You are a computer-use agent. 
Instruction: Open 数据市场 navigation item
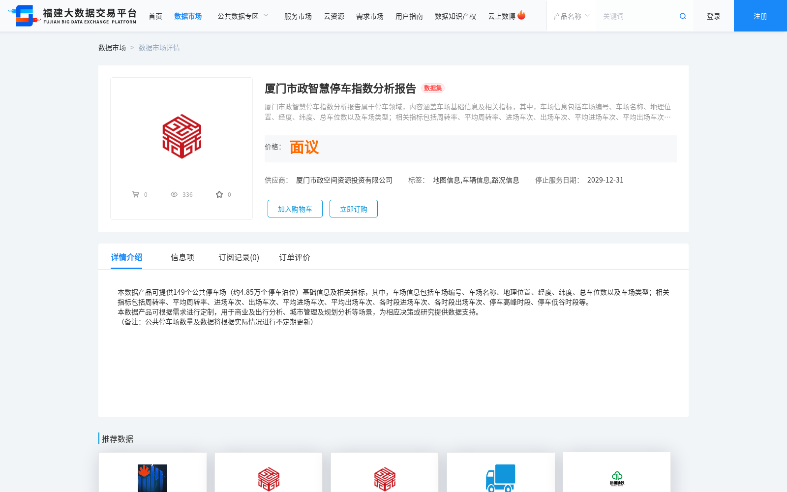coord(188,16)
